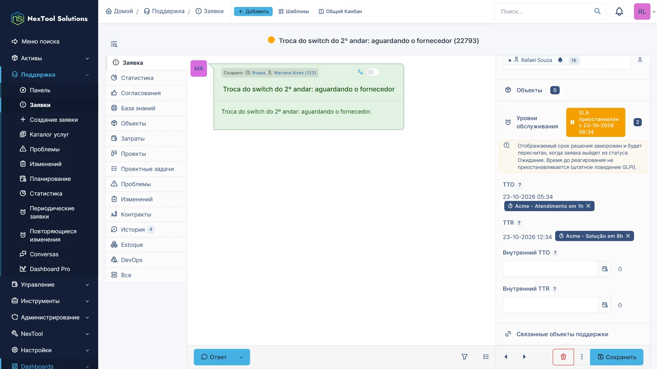This screenshot has width=657, height=369.
Task: Save ticket with Сохранить button
Action: [617, 357]
